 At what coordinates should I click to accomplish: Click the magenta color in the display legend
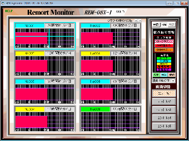pos(164,70)
